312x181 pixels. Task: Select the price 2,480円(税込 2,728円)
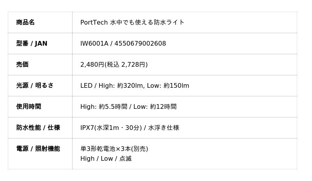click(x=114, y=64)
